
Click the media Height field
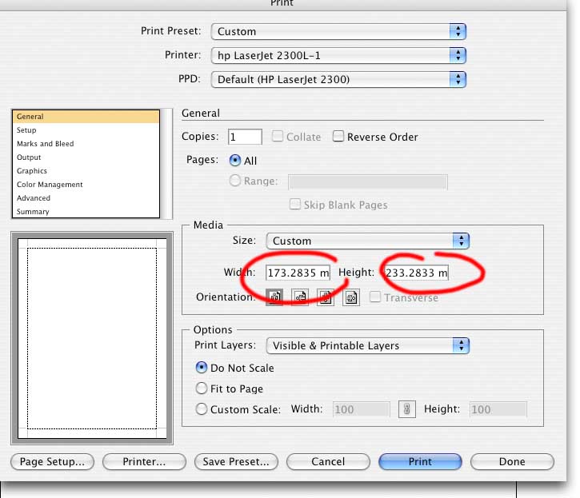tap(416, 273)
